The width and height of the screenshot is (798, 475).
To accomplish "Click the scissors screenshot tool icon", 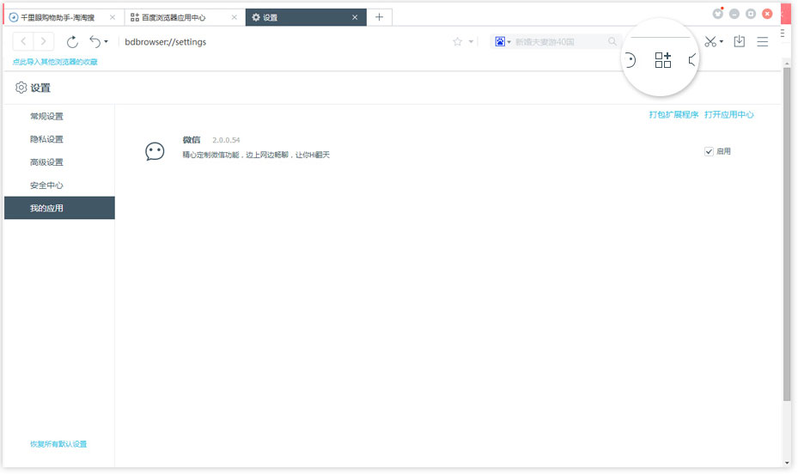I will (710, 41).
